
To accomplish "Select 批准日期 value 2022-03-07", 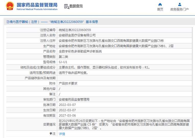I will (x=67, y=105).
